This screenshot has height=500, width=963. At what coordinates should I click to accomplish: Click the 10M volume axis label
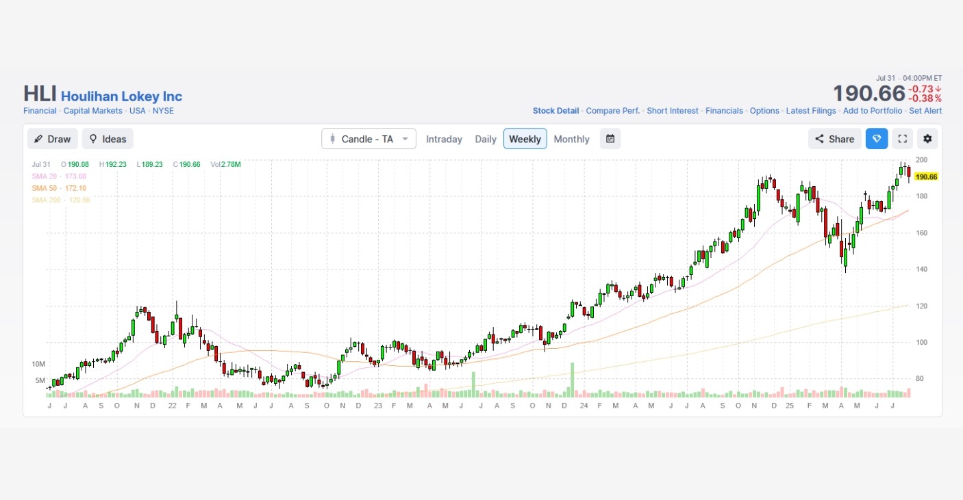coord(38,364)
